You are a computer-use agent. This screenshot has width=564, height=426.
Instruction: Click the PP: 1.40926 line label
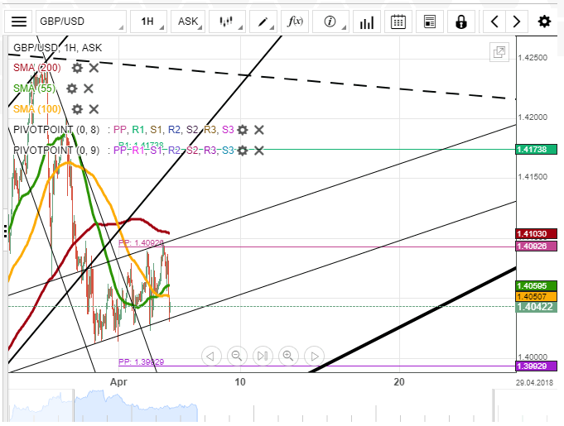coord(142,243)
